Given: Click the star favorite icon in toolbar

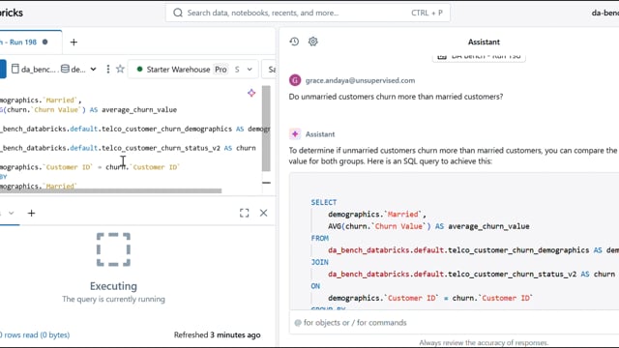Looking at the screenshot, I should 120,69.
